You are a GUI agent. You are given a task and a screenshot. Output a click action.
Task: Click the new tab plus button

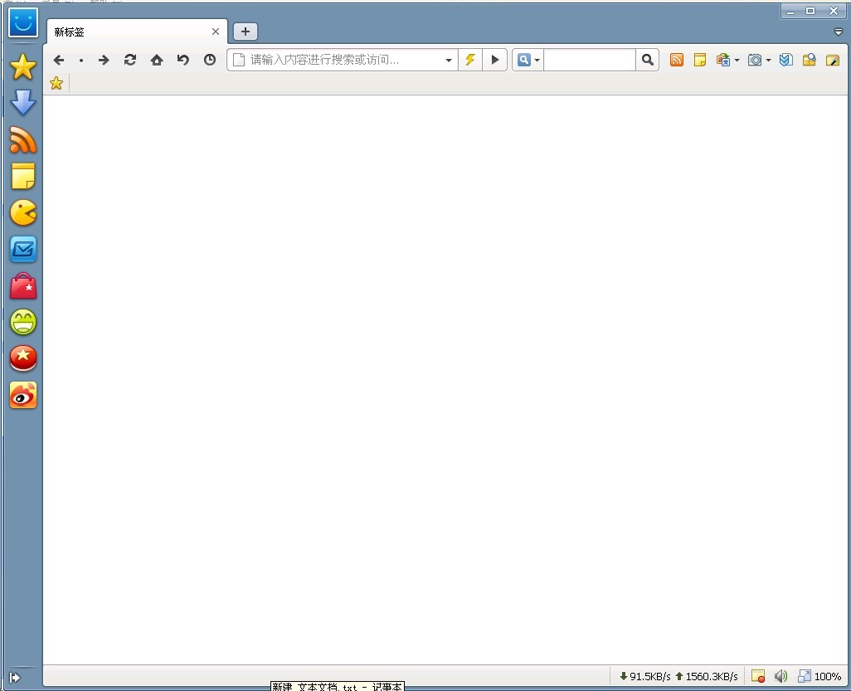246,32
